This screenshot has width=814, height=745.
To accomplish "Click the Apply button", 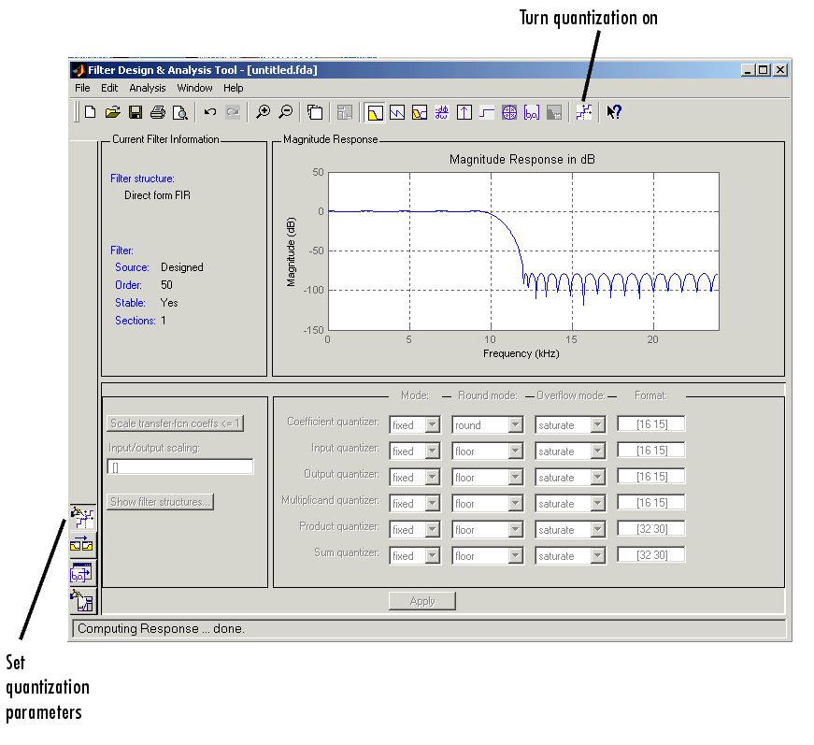I will click(x=422, y=601).
